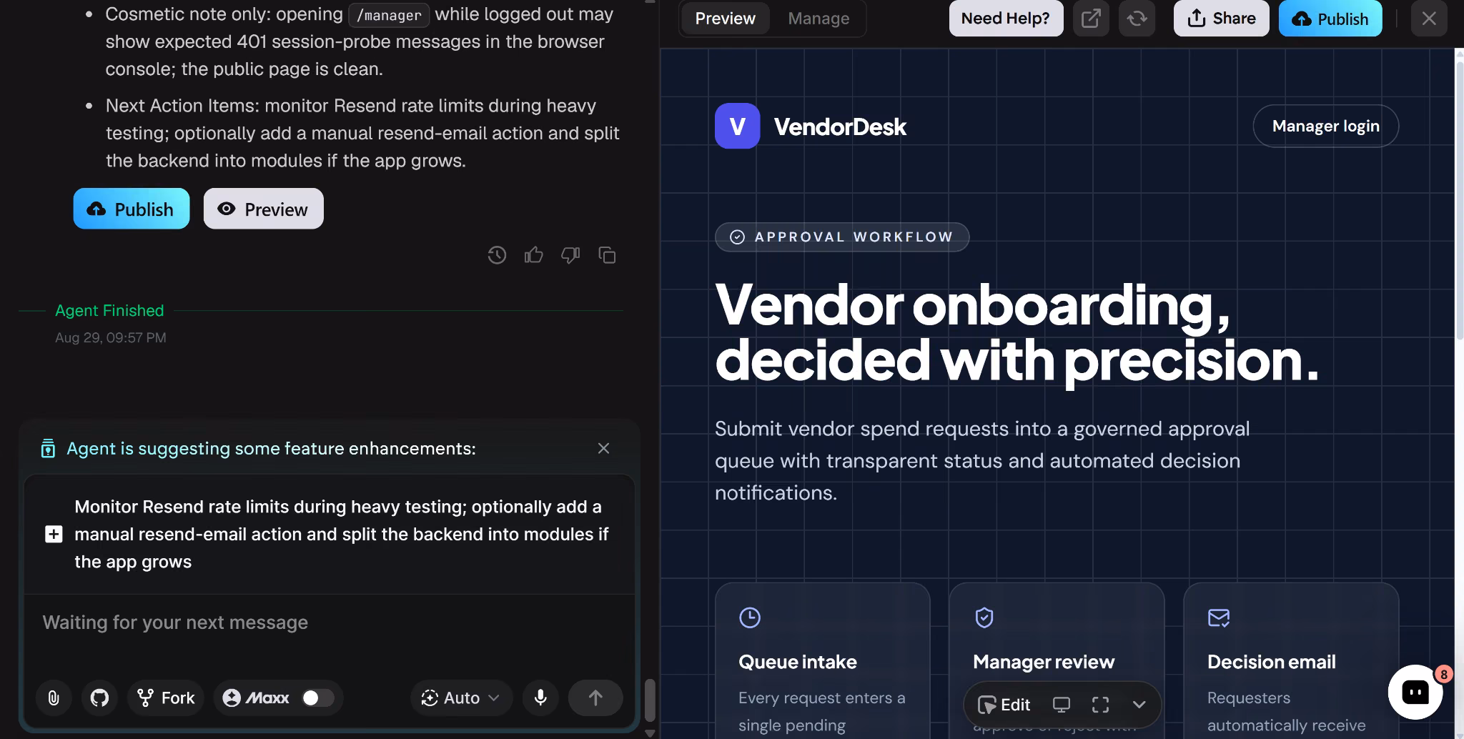Screen dimensions: 1464x739
Task: Enter fullscreen preview mode
Action: point(1100,705)
